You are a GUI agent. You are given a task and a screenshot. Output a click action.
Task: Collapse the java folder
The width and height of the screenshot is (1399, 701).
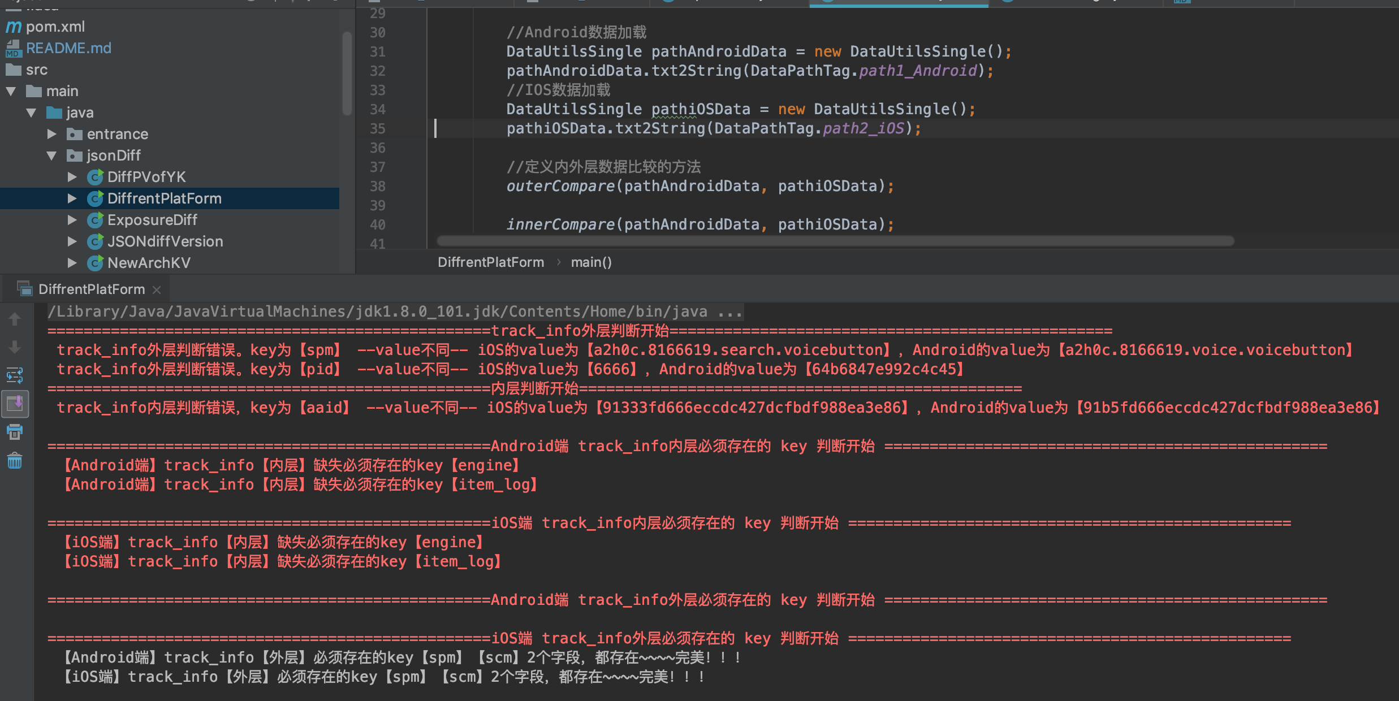click(32, 112)
